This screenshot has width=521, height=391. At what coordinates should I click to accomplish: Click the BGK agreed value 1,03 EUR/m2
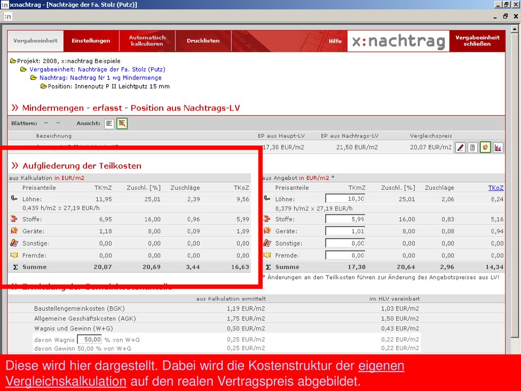pyautogui.click(x=400, y=309)
